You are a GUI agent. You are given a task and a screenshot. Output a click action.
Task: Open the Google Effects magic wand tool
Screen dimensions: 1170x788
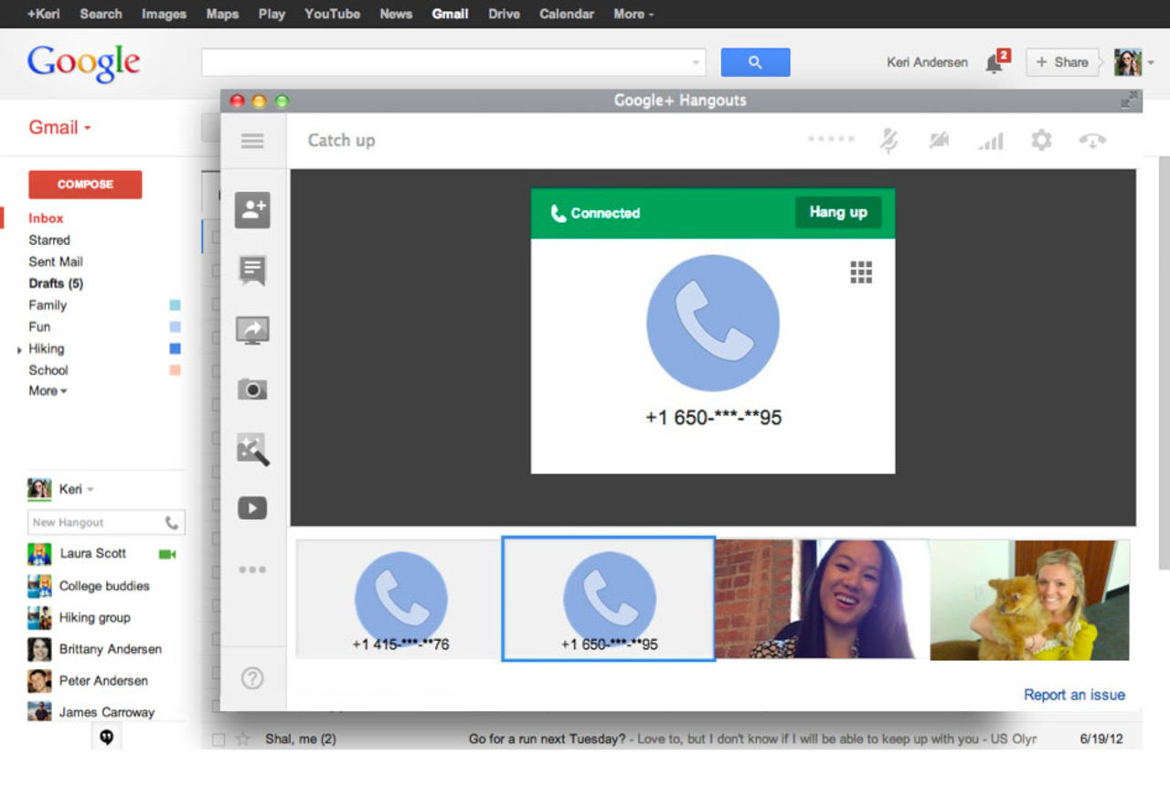252,448
